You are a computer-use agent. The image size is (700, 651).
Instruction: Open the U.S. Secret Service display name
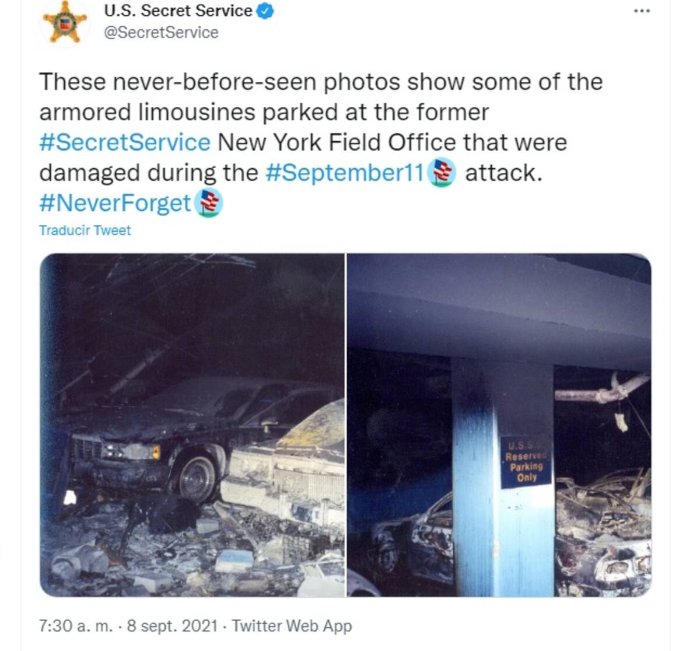[178, 11]
